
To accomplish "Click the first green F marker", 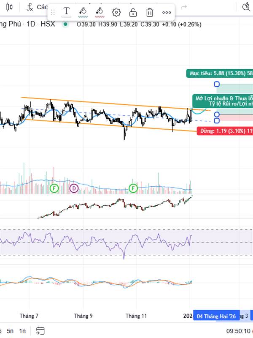I will tap(54, 188).
